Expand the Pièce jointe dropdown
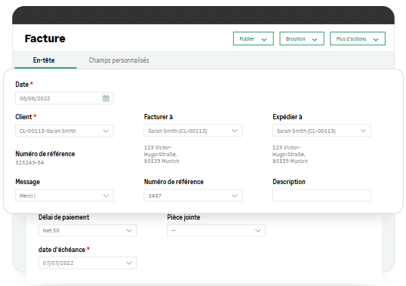 pyautogui.click(x=216, y=230)
